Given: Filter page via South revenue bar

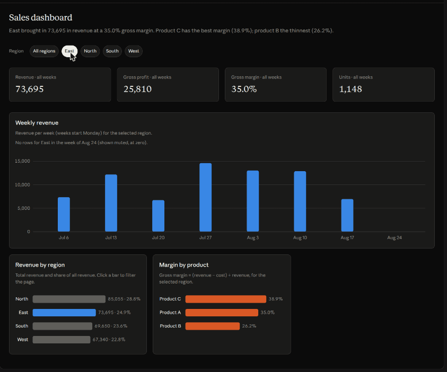Looking at the screenshot, I should pyautogui.click(x=63, y=326).
